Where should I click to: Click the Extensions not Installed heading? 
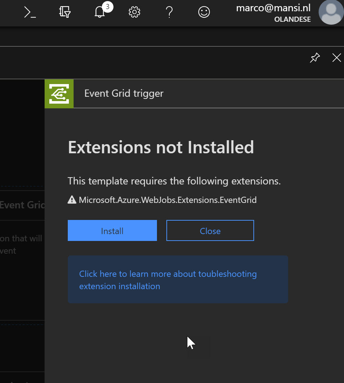pyautogui.click(x=161, y=147)
